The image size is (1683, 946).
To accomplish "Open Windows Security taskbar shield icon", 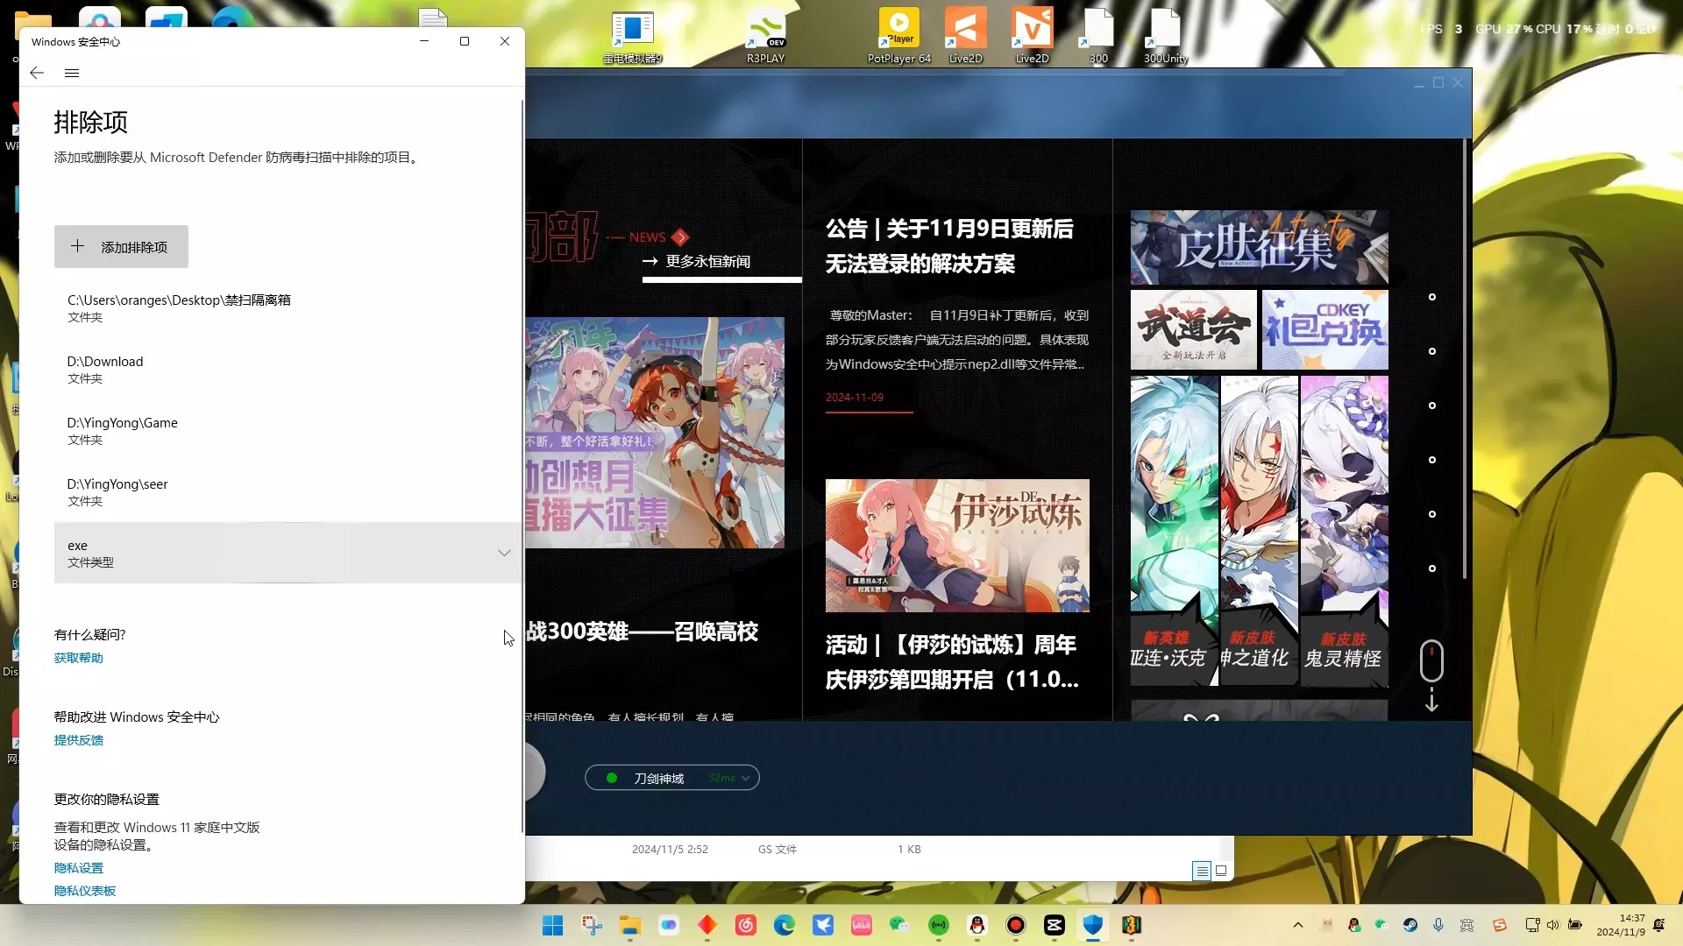I will (x=1093, y=925).
